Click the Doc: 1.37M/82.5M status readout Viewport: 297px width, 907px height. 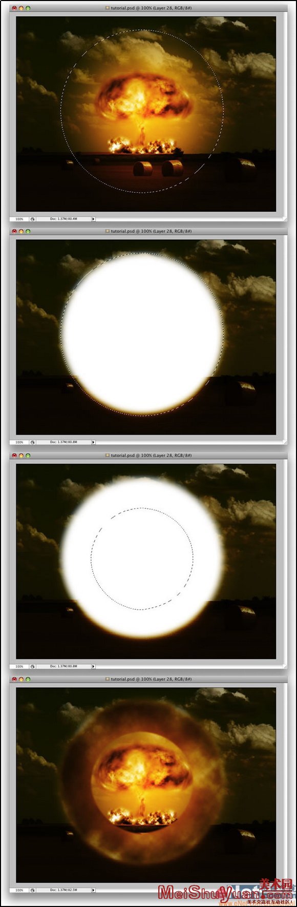[x=63, y=890]
